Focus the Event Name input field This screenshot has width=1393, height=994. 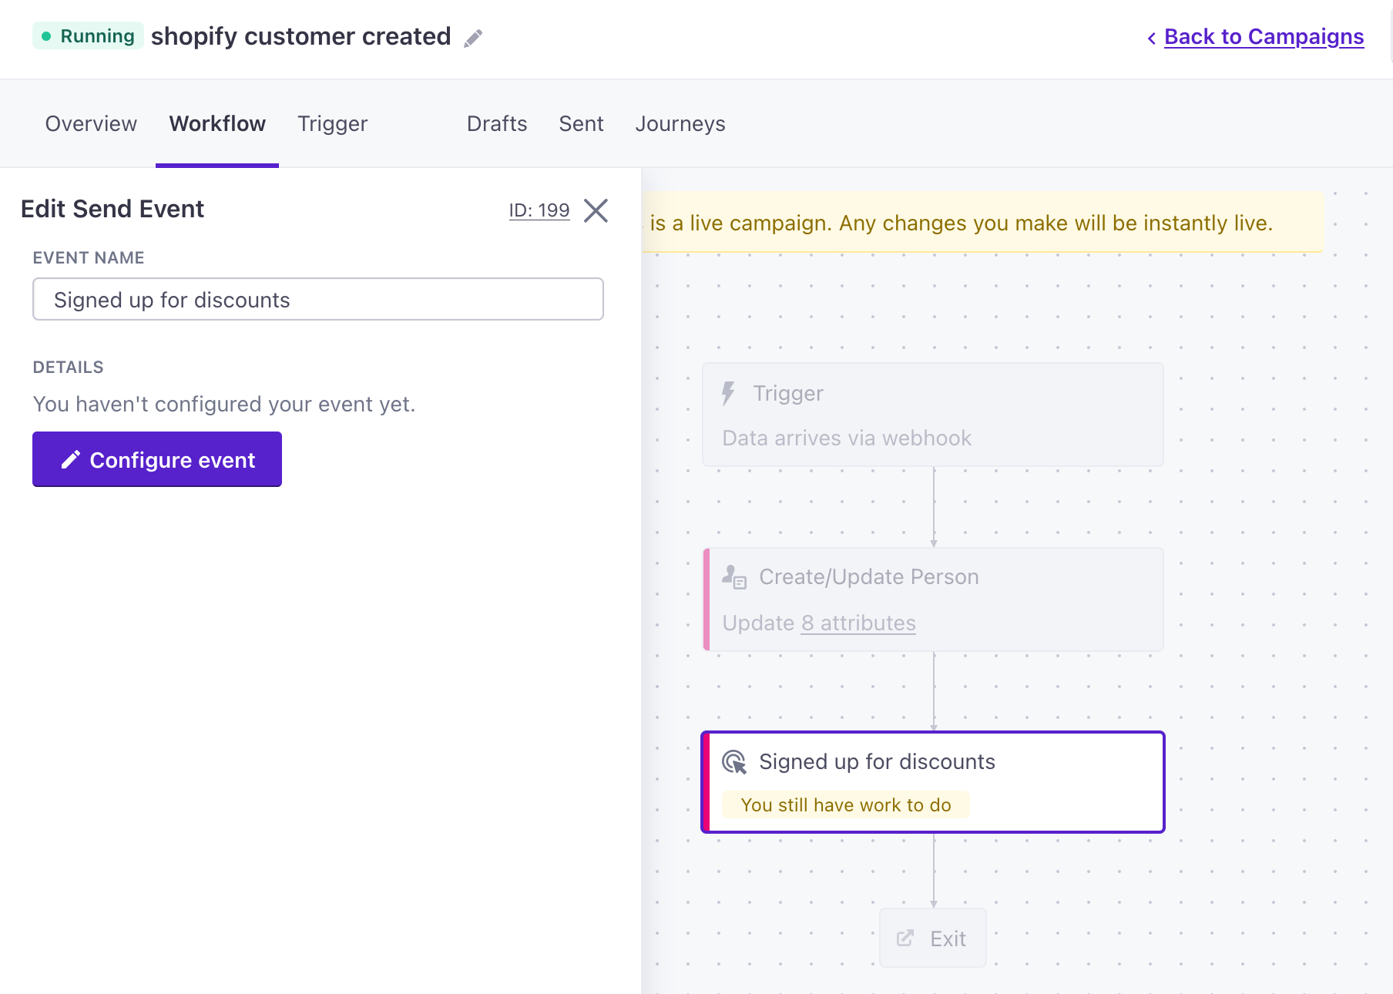[x=317, y=300]
